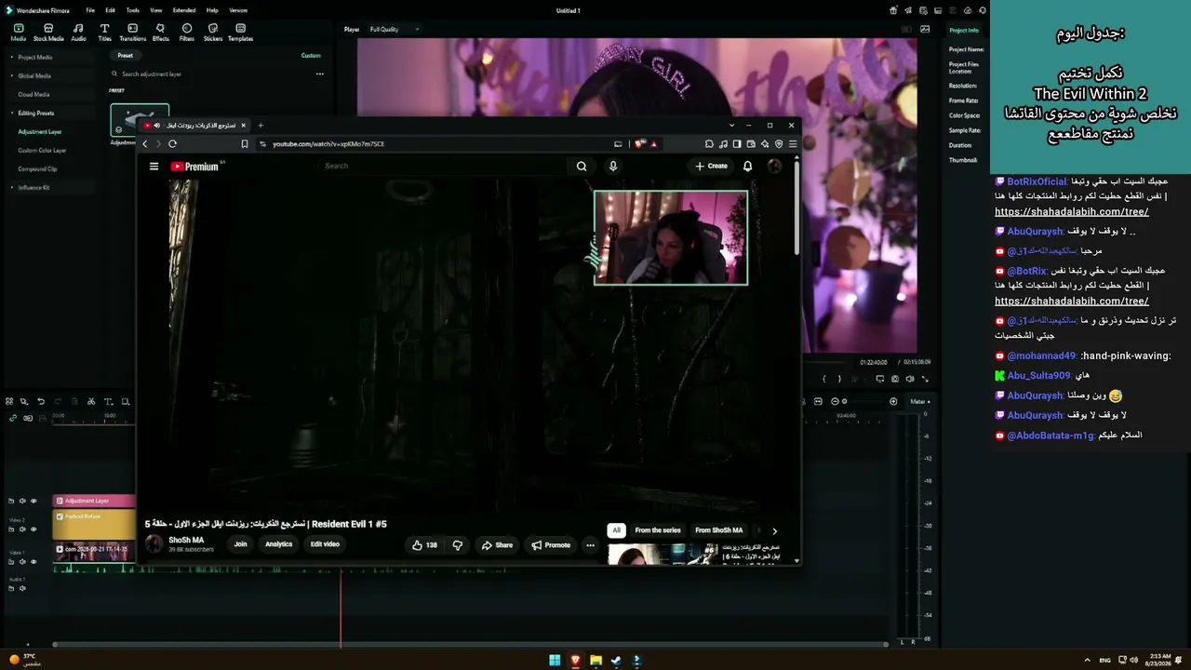Expand the Influence Kit section

(x=12, y=187)
